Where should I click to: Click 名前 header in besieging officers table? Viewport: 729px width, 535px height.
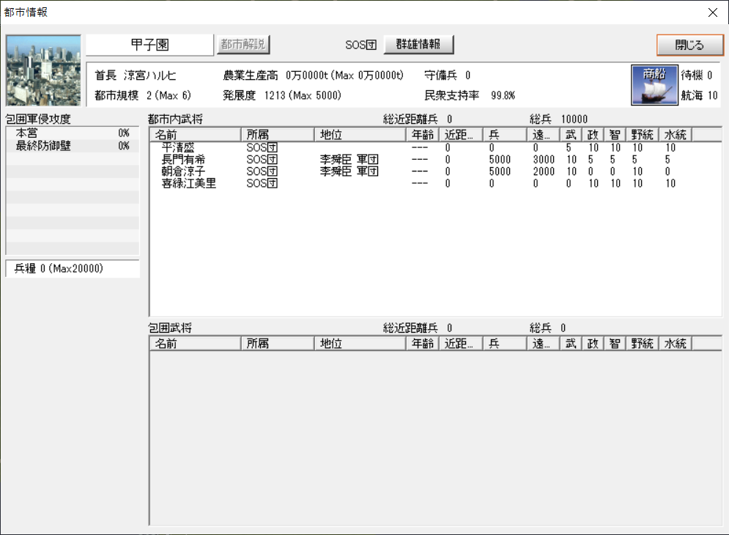point(195,343)
